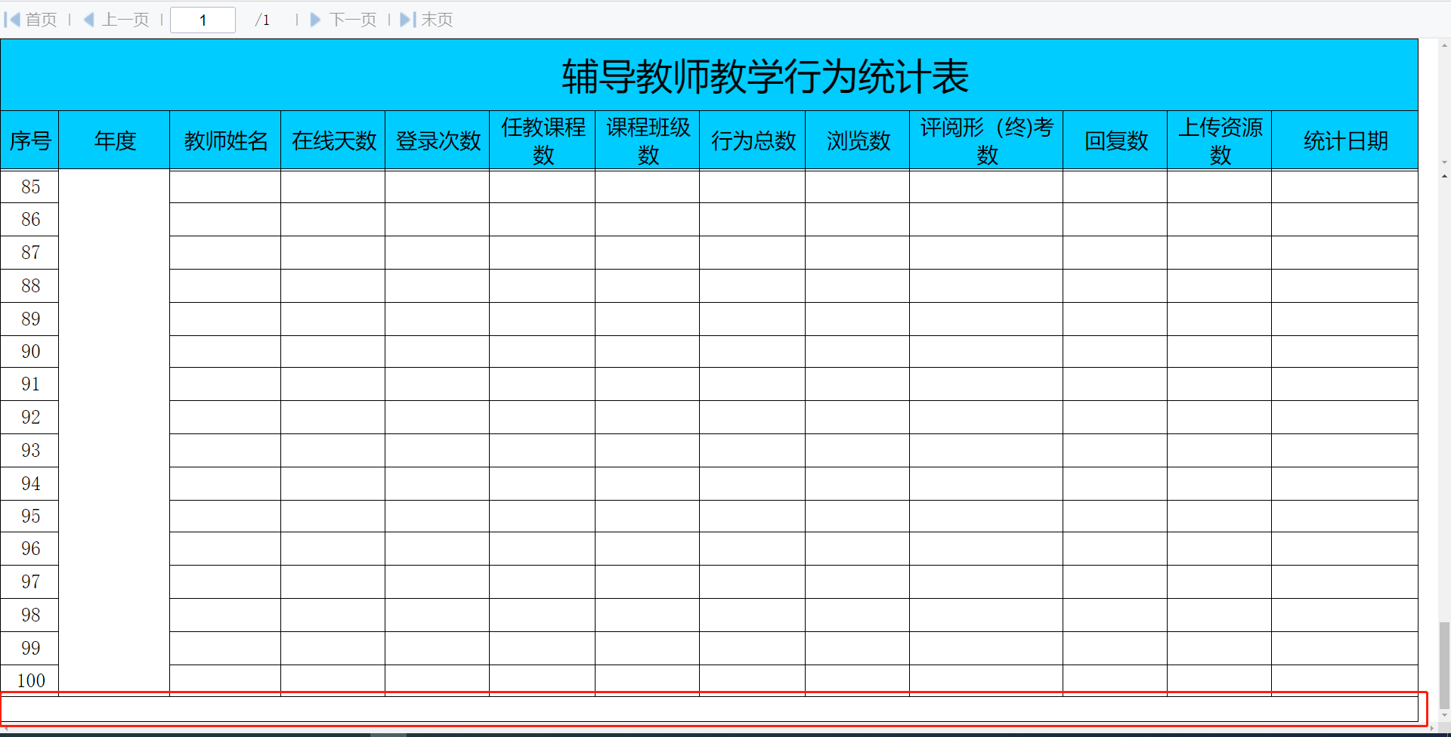Click the 登录次数 column header
The height and width of the screenshot is (737, 1451).
(x=438, y=140)
